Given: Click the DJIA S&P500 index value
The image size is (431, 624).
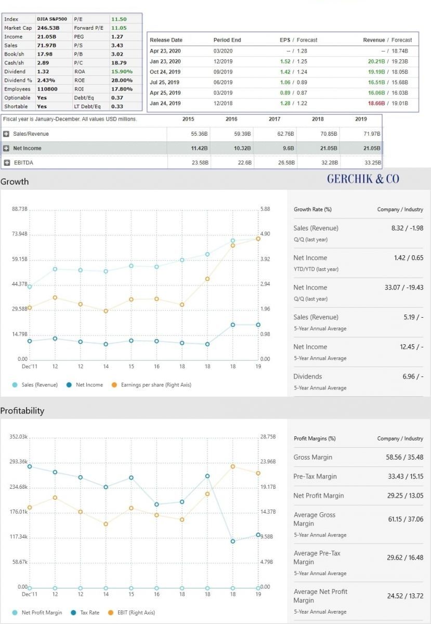Looking at the screenshot, I should click(51, 19).
